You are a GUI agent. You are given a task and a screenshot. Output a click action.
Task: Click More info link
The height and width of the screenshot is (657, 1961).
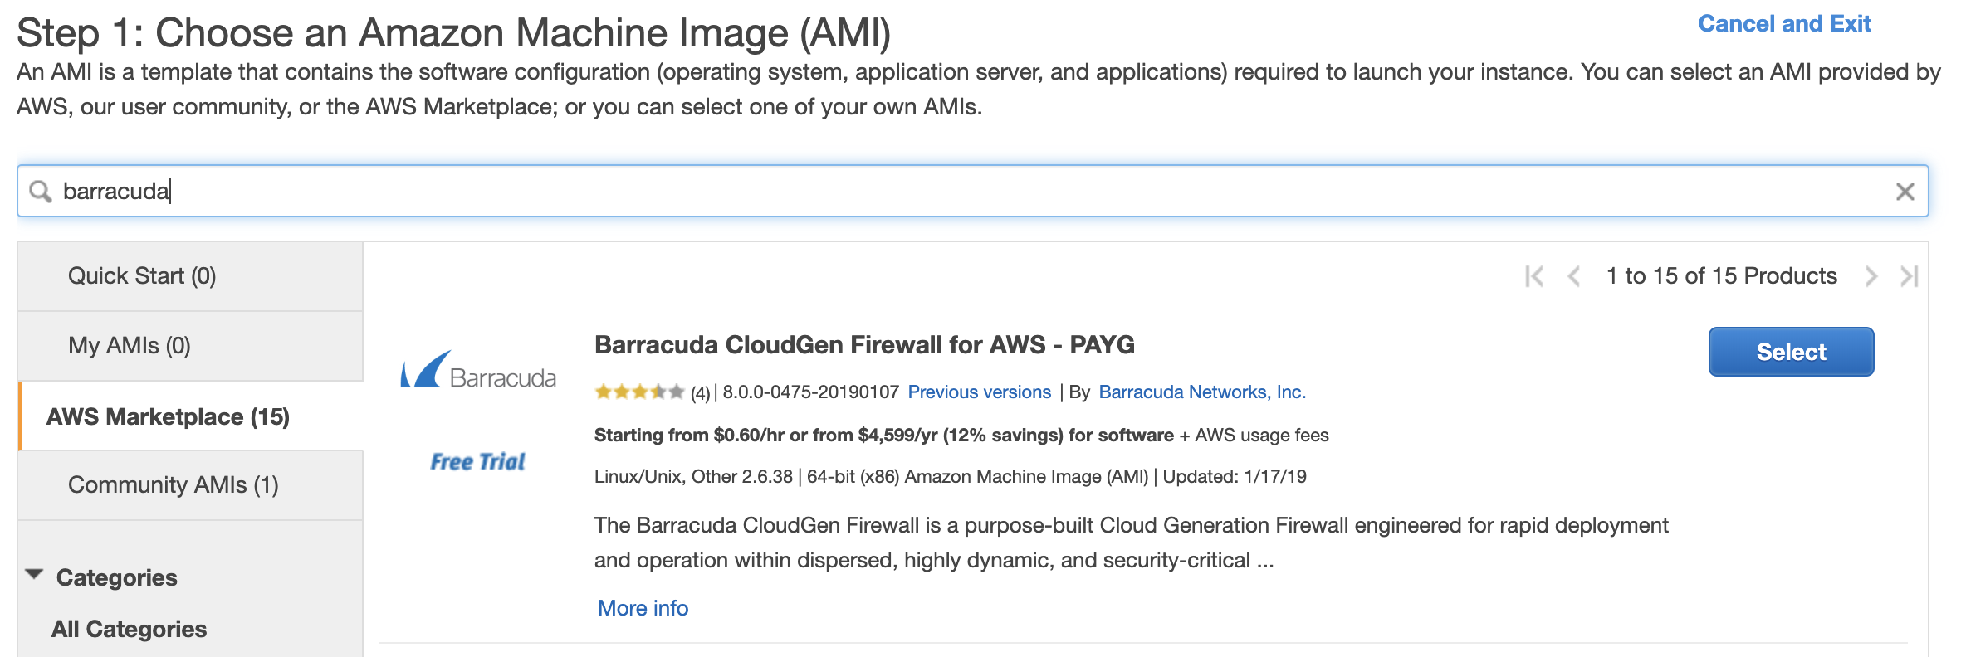(643, 608)
